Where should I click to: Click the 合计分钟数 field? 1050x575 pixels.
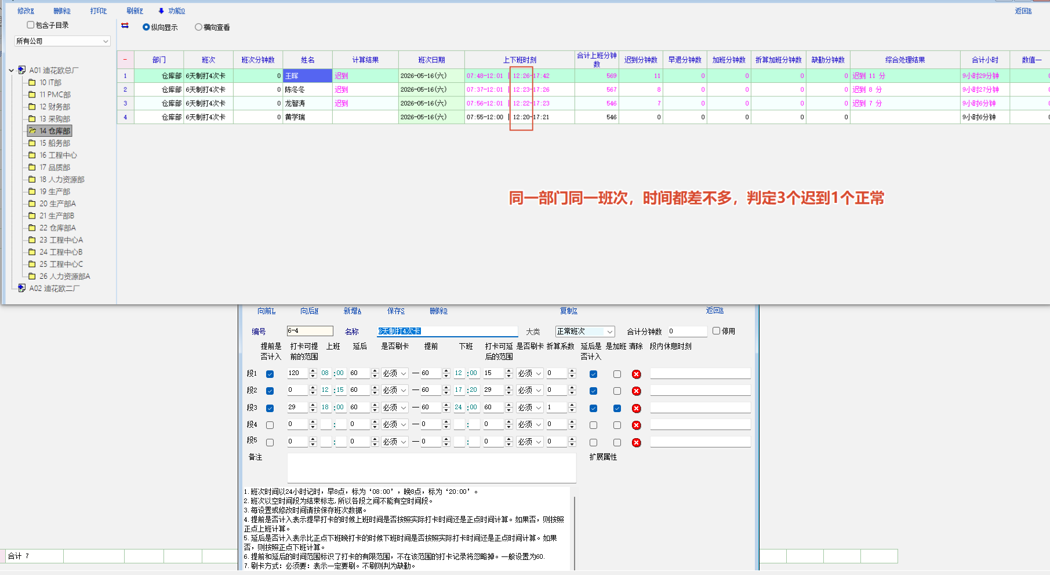coord(688,332)
